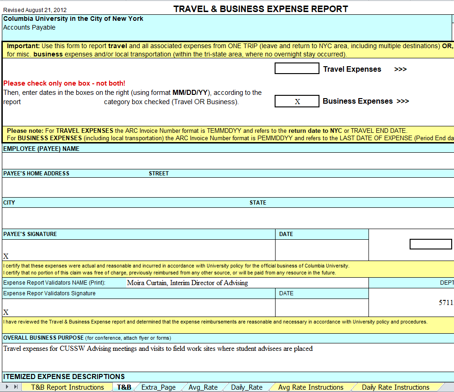Open the Avg_Rate sheet tab
The width and height of the screenshot is (454, 392).
tap(202, 387)
